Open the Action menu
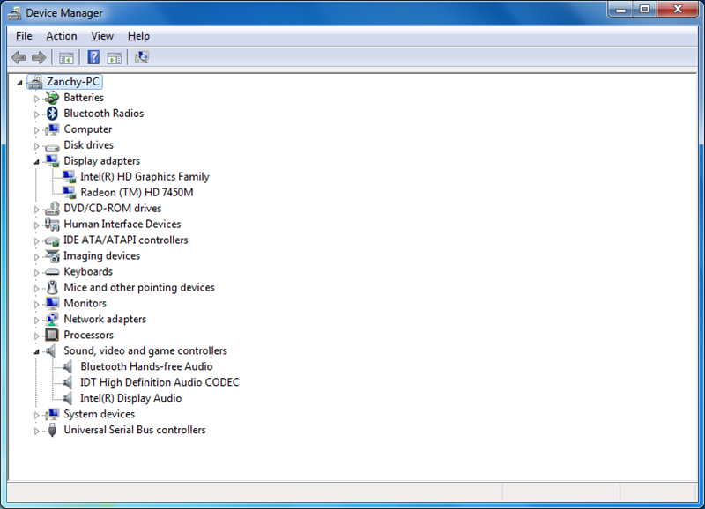Viewport: 705px width, 509px height. (x=61, y=36)
